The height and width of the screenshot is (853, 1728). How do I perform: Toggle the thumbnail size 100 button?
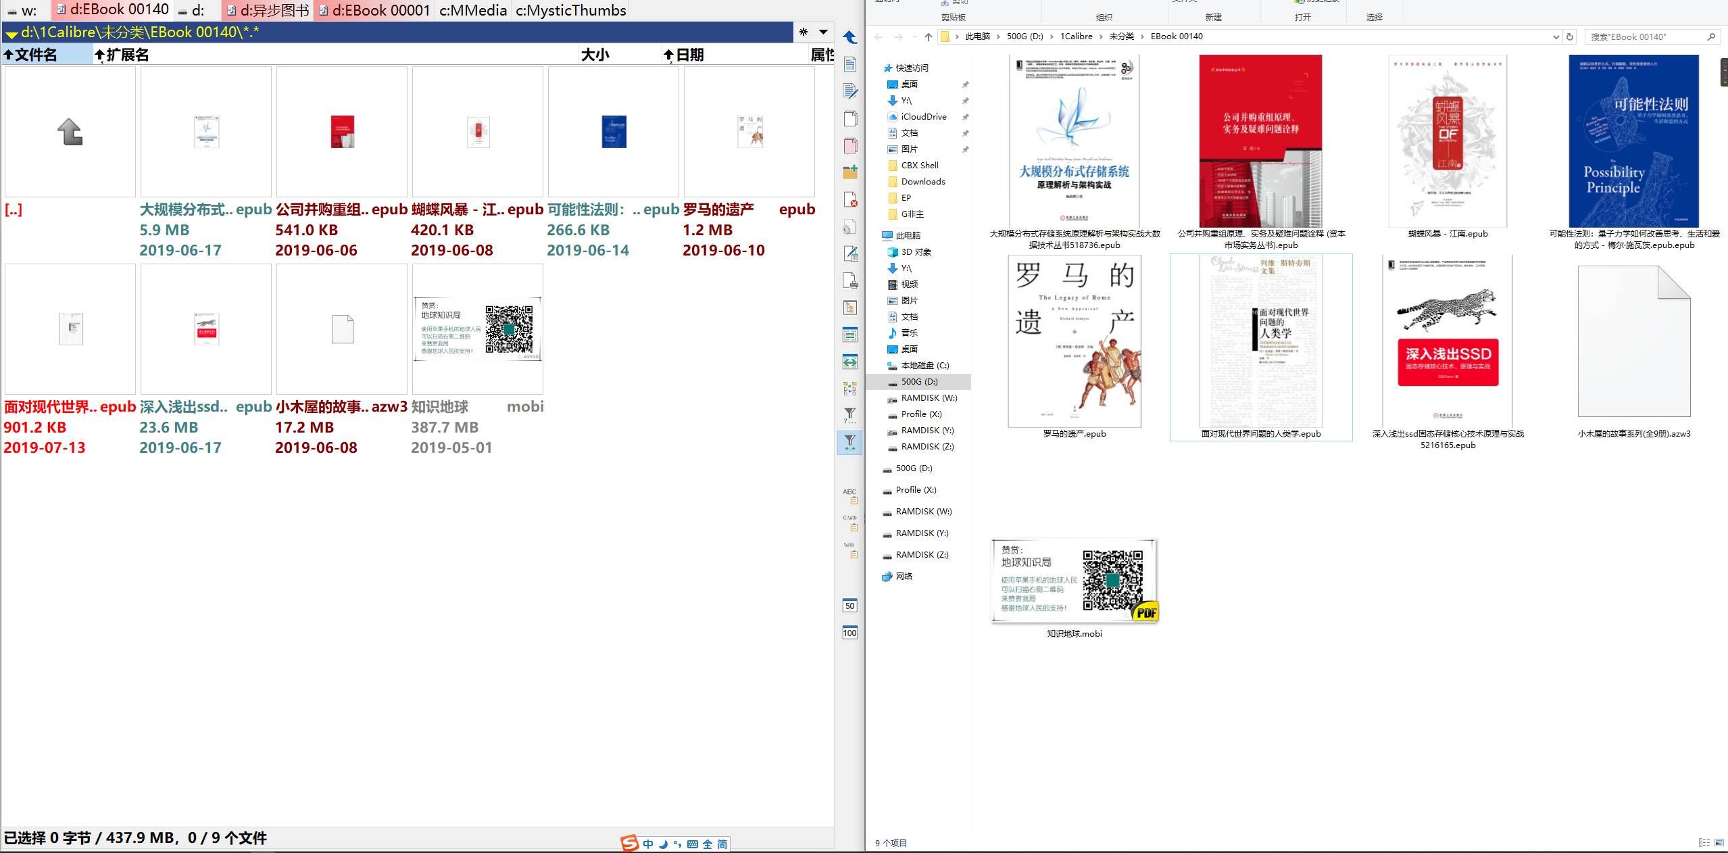pos(850,633)
